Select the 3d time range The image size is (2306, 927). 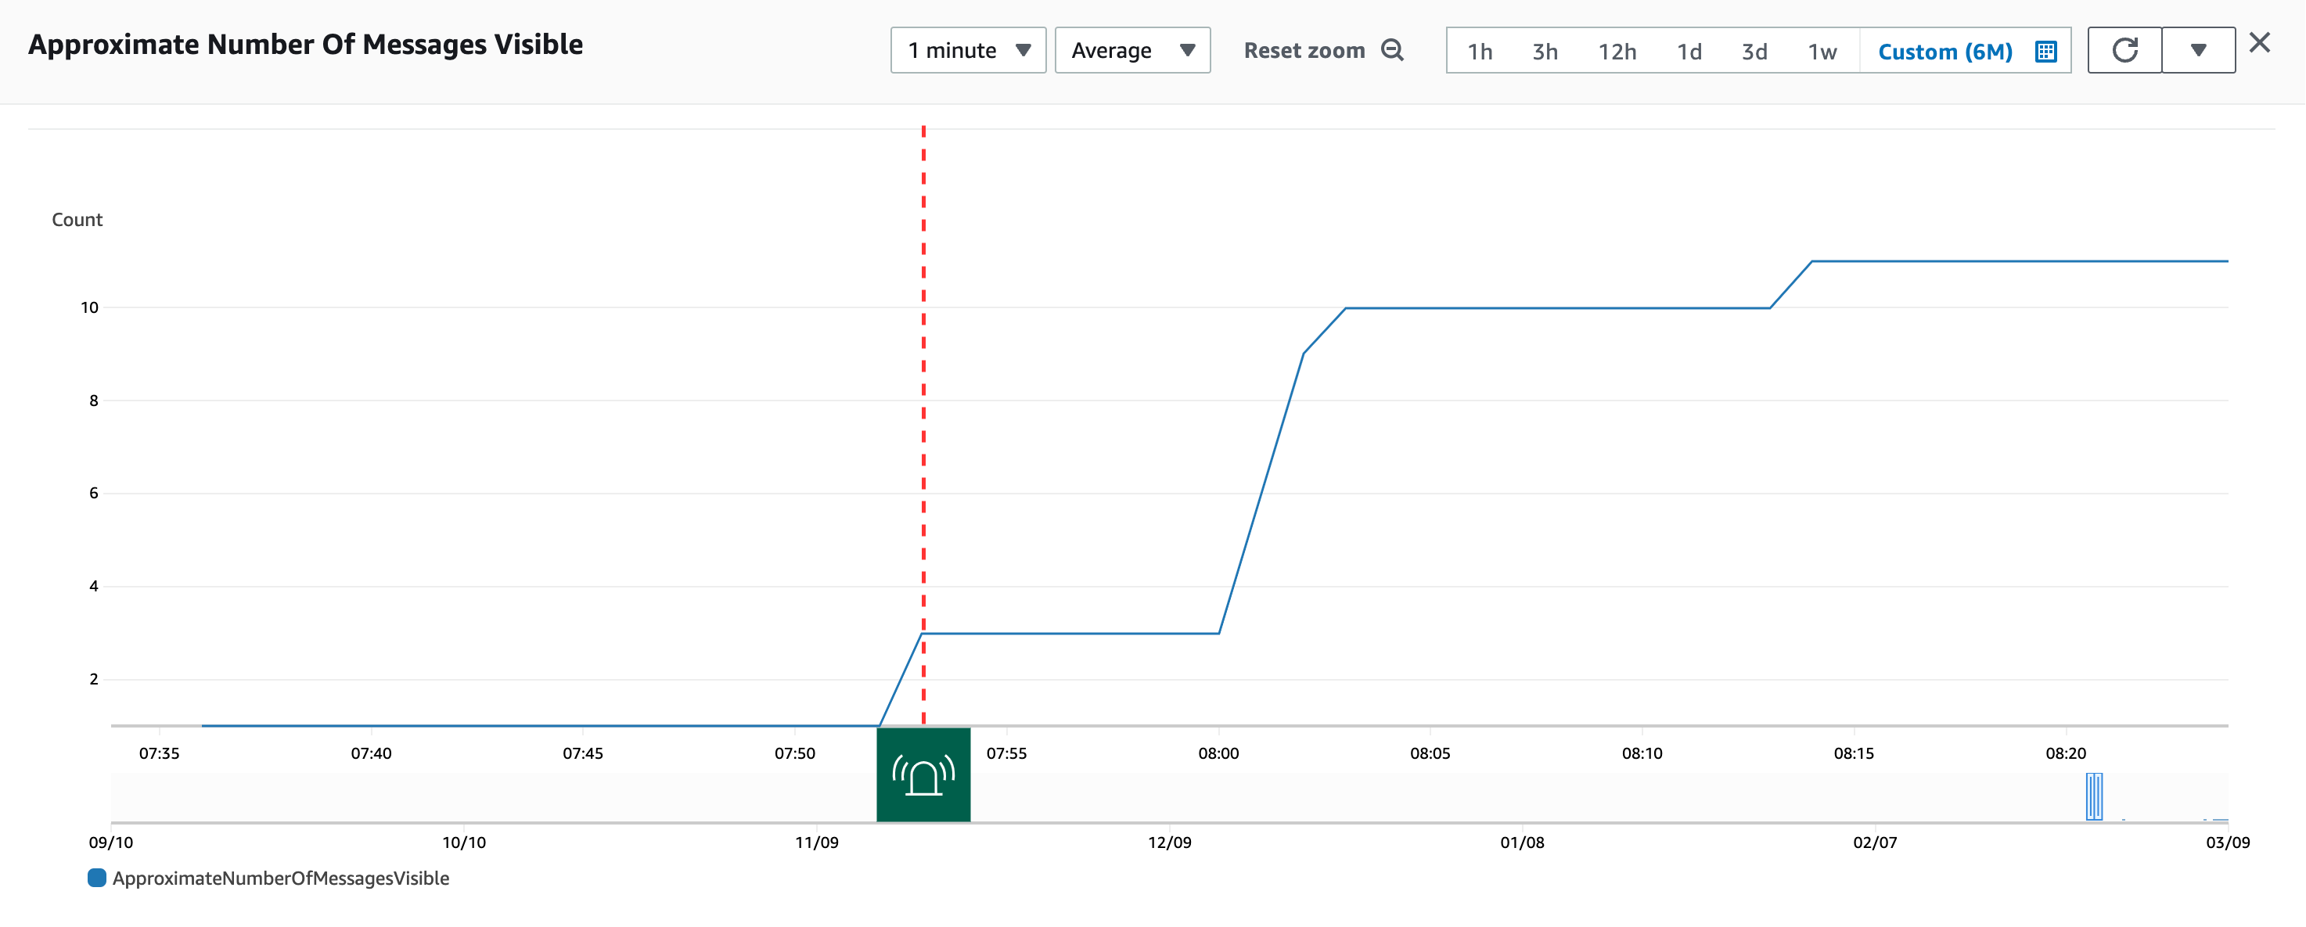[x=1754, y=52]
